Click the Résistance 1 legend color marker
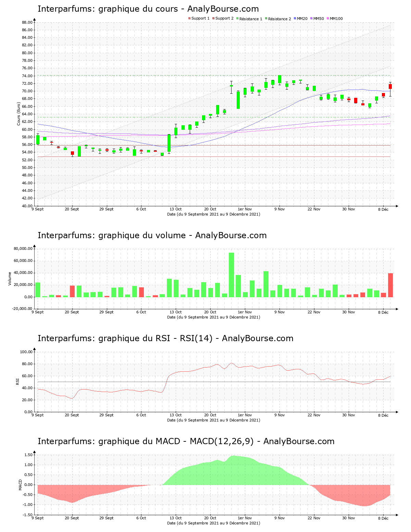The height and width of the screenshot is (532, 411). [237, 19]
